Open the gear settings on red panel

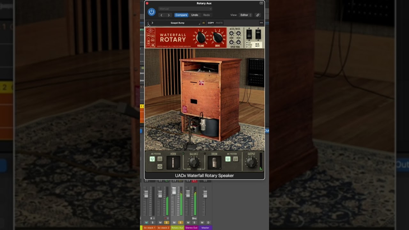coord(153,45)
